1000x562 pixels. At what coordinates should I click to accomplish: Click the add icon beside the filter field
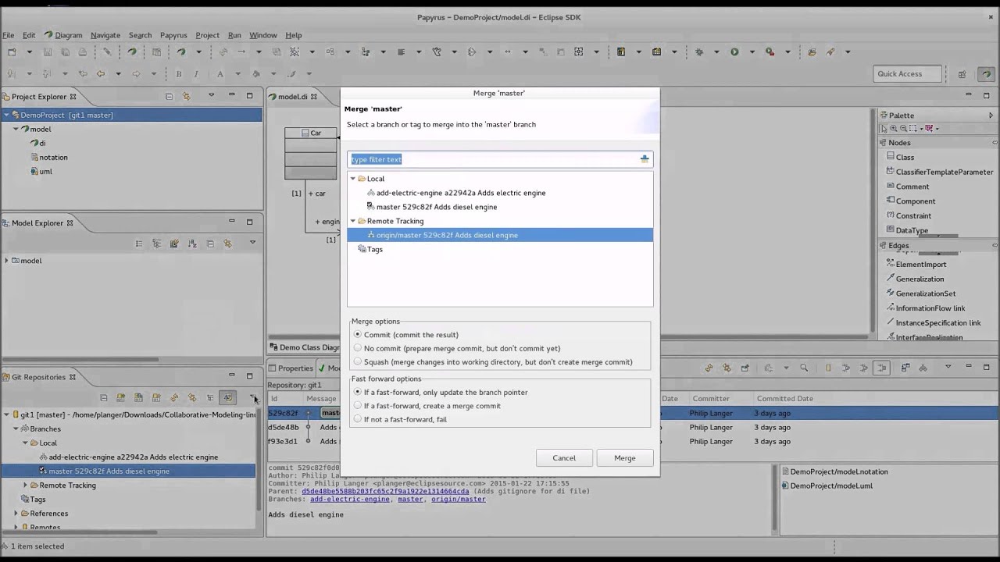click(645, 159)
